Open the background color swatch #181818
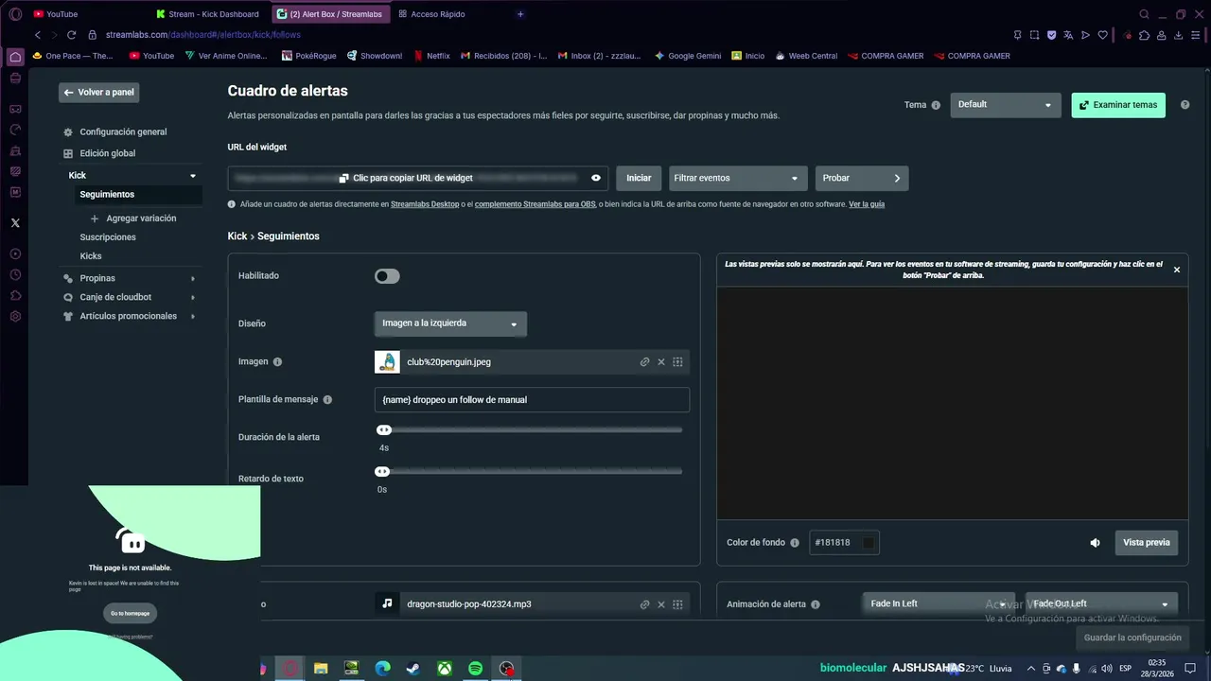The height and width of the screenshot is (681, 1211). point(868,543)
